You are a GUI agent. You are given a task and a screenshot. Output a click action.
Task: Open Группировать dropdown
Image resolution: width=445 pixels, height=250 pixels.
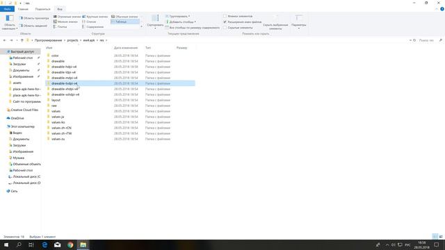coord(178,16)
